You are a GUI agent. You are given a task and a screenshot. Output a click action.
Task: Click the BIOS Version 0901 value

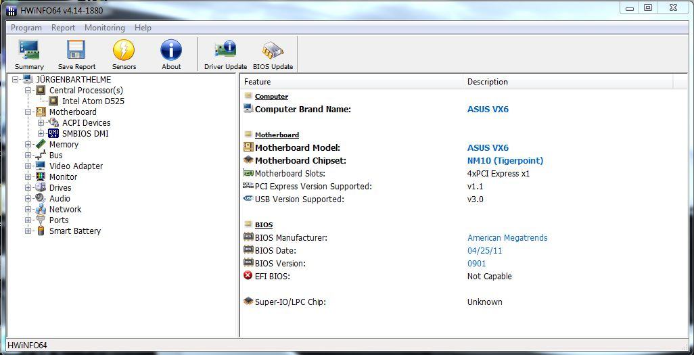coord(477,263)
